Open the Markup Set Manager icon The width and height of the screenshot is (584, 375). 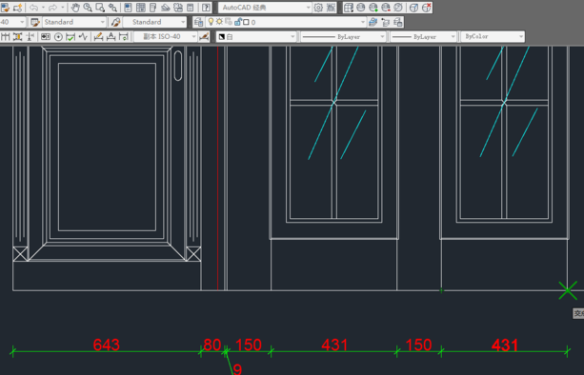point(178,7)
